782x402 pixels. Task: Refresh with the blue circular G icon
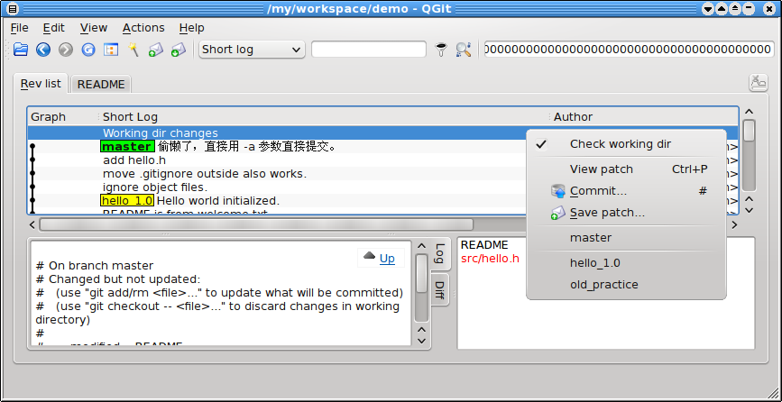pyautogui.click(x=88, y=50)
